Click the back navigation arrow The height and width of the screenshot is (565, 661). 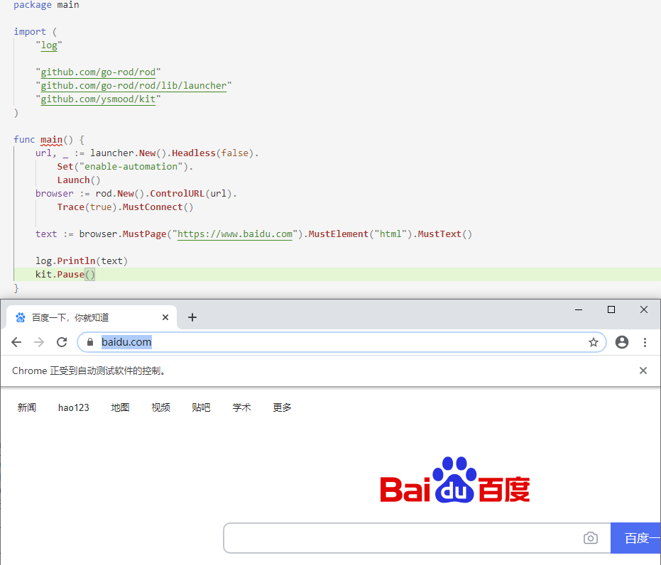click(x=16, y=342)
